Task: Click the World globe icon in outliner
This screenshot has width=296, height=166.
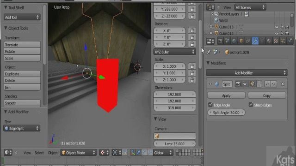Action: [x=216, y=20]
